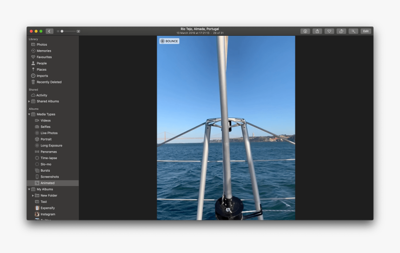Collapse My Albums disclosure triangle

click(x=29, y=189)
